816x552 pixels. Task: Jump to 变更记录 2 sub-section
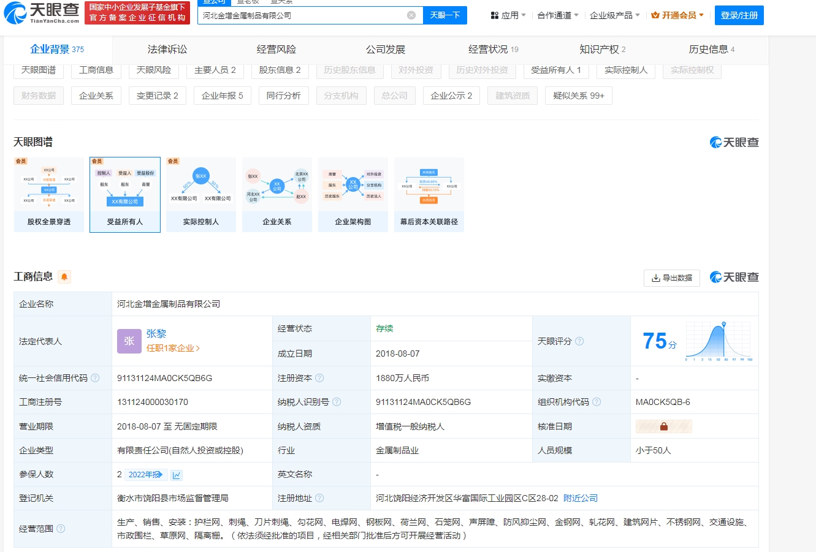(x=158, y=96)
